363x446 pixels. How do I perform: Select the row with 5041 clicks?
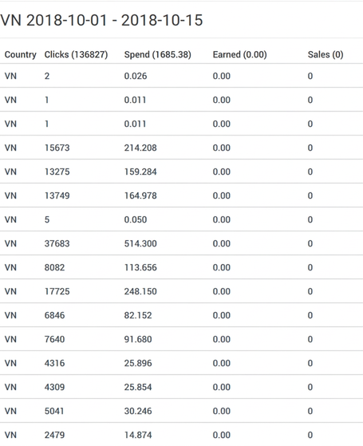(182, 411)
